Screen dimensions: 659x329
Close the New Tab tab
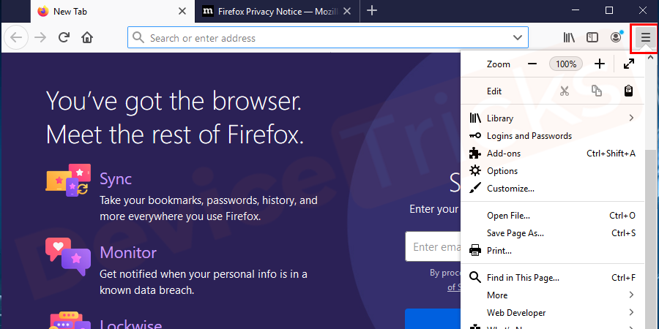click(182, 11)
